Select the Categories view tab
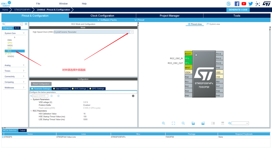Image resolution: width=272 pixels, height=149 pixels. (x=7, y=28)
